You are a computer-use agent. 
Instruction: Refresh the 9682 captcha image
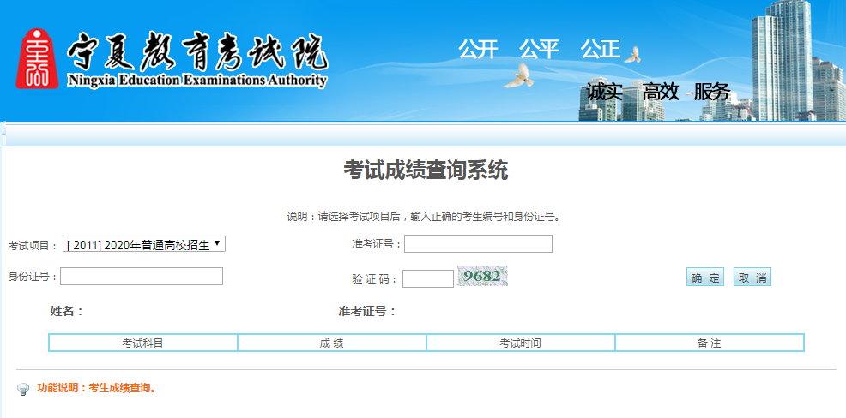(482, 277)
